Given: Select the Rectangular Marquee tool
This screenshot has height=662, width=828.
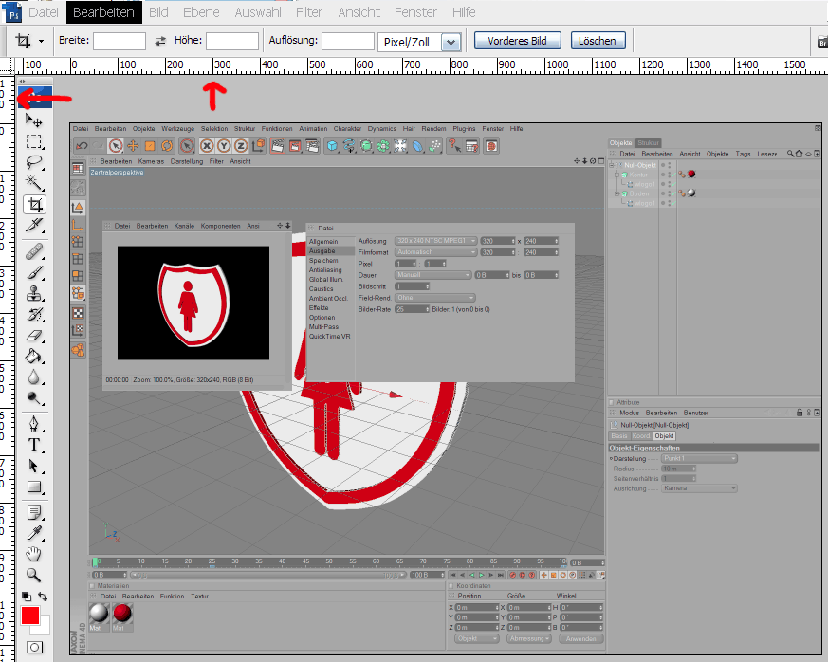Looking at the screenshot, I should (x=34, y=141).
